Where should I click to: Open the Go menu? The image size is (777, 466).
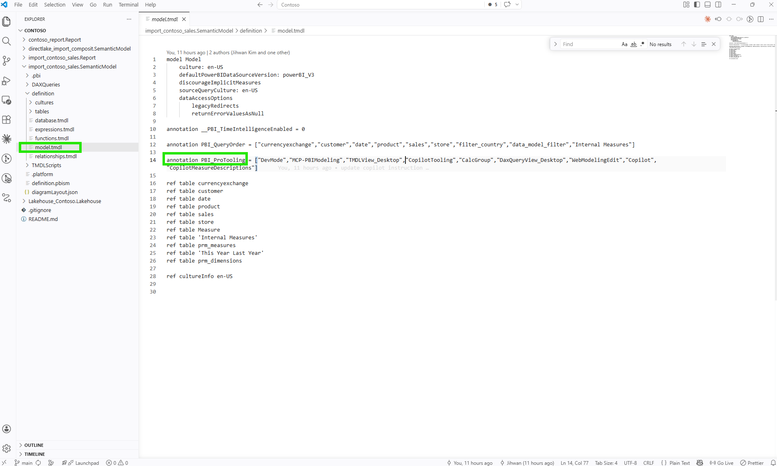pos(93,4)
